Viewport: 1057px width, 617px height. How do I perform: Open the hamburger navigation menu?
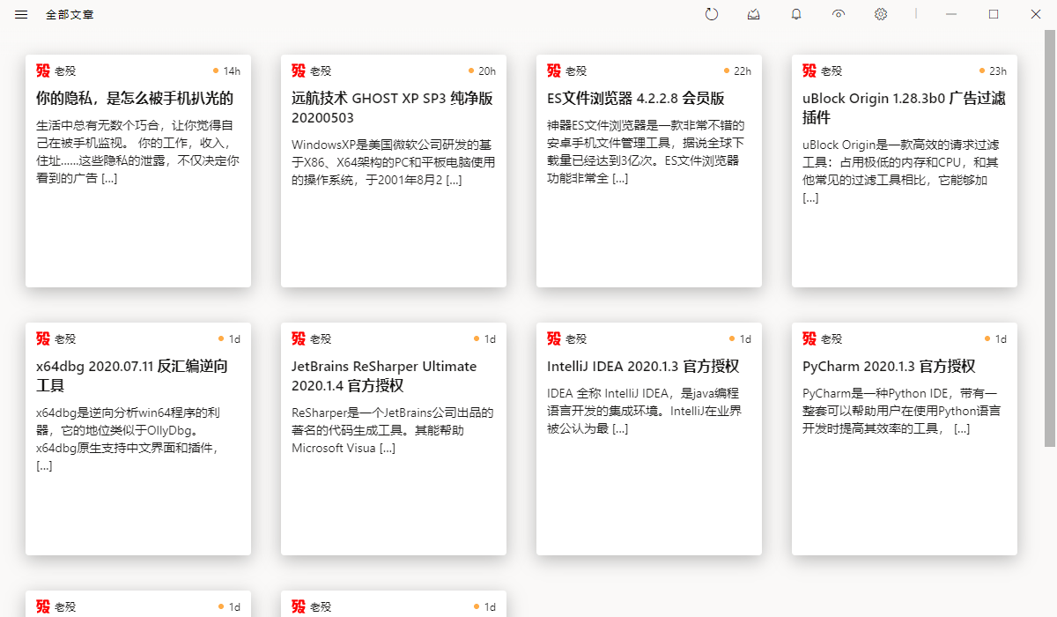[21, 14]
